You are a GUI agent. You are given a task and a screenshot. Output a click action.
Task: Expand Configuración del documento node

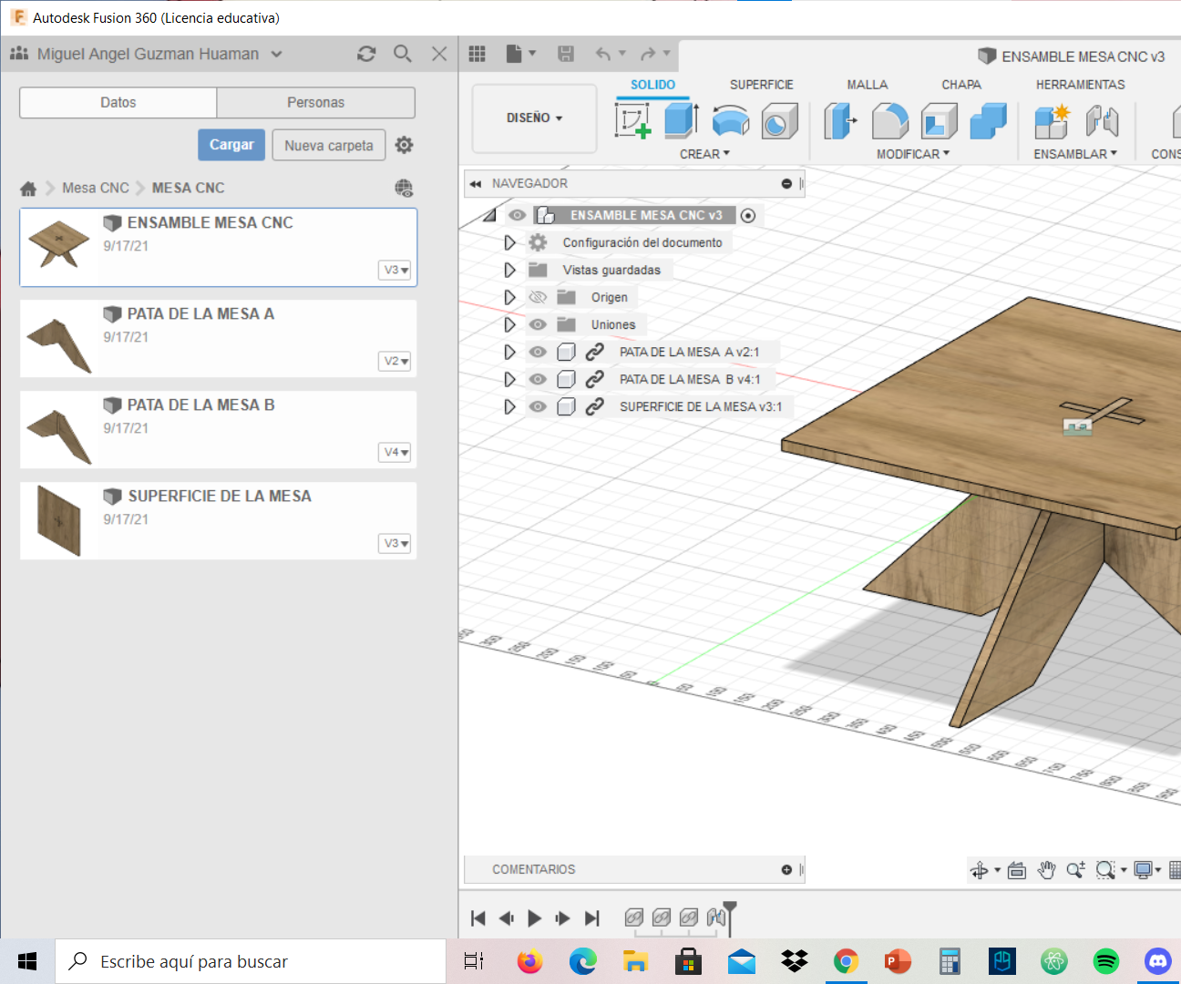[509, 242]
